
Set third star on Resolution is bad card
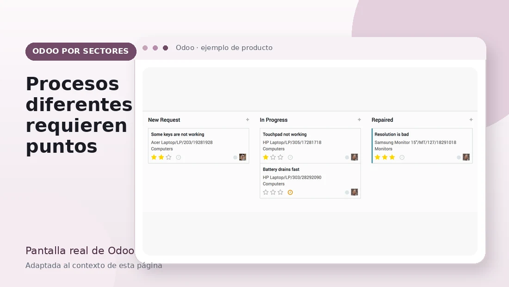point(392,157)
